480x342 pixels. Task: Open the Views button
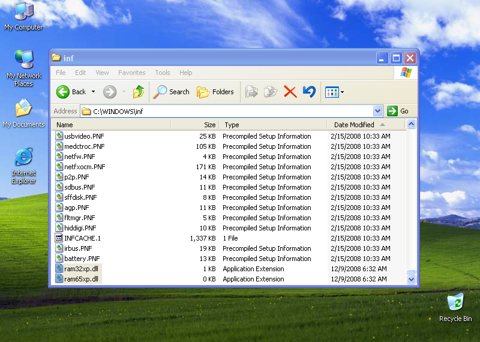(332, 92)
